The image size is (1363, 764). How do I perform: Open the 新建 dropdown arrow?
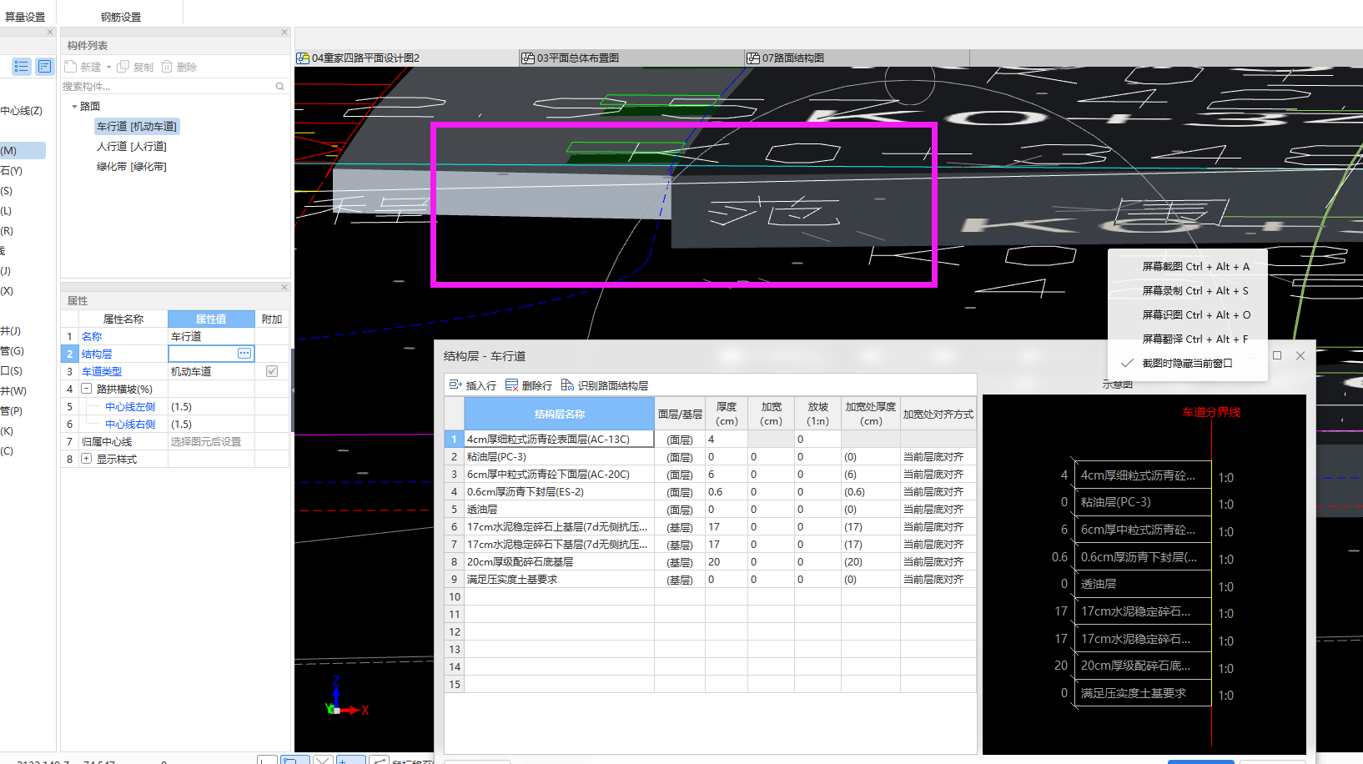click(x=108, y=68)
